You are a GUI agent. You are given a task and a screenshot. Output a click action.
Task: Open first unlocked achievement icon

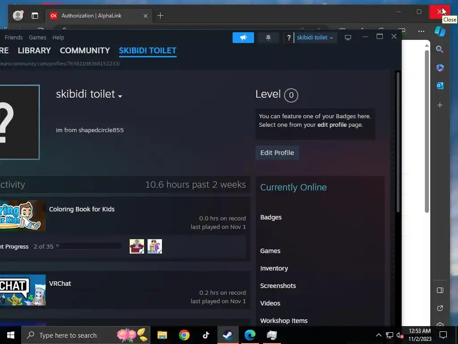(137, 246)
